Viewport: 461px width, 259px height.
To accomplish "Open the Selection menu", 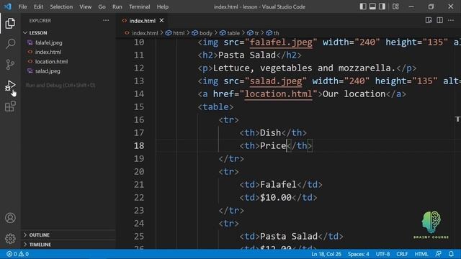I will [x=61, y=6].
